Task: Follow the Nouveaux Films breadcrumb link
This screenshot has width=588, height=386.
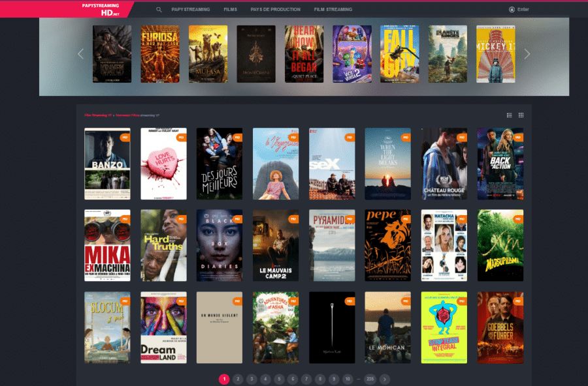Action: coord(127,115)
